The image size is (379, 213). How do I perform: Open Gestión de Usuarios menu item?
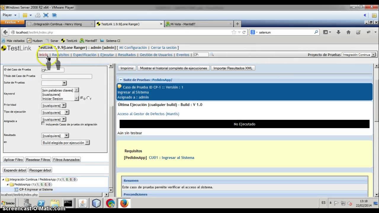(156, 55)
